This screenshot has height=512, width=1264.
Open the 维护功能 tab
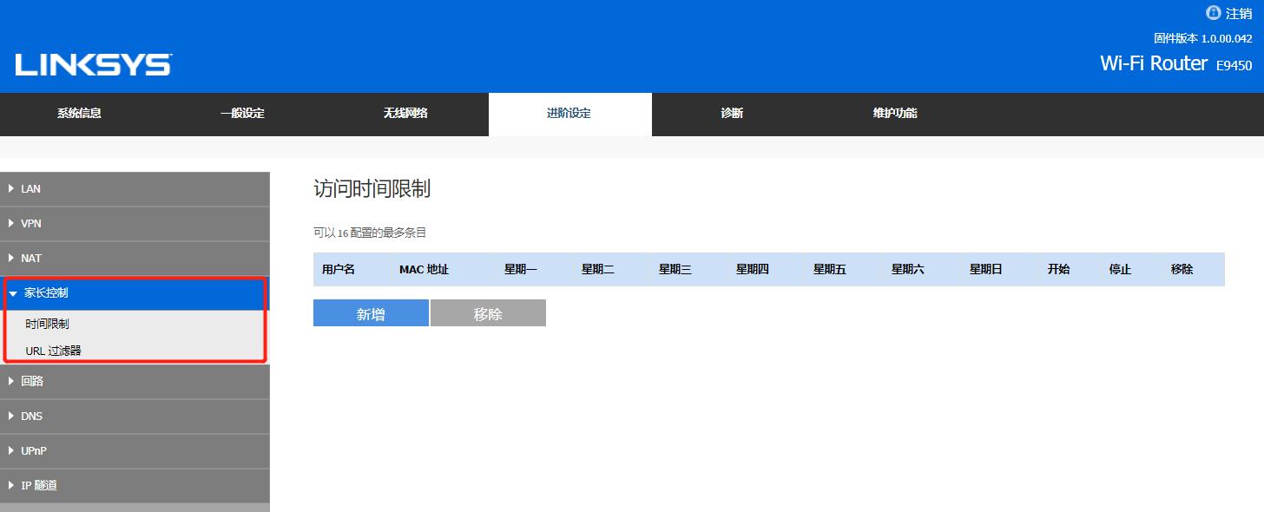pos(894,114)
